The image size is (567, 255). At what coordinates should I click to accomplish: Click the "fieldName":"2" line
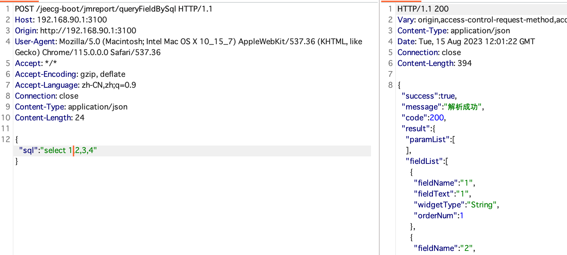coord(444,248)
